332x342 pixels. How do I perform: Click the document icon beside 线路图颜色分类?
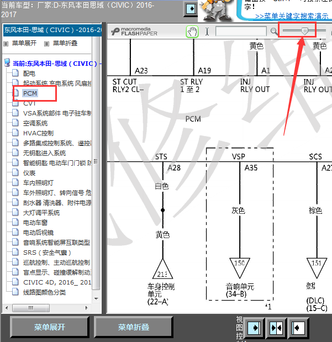[x=15, y=292]
